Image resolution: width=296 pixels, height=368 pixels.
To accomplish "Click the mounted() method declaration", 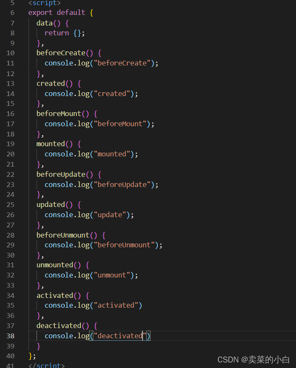I will tap(59, 144).
